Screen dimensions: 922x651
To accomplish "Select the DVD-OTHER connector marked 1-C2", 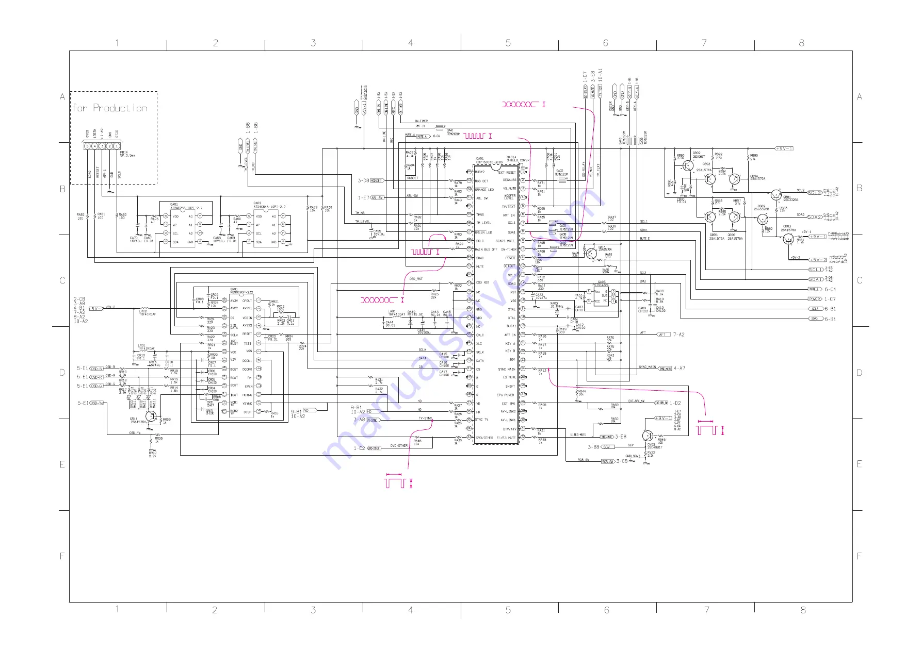I will tap(374, 448).
